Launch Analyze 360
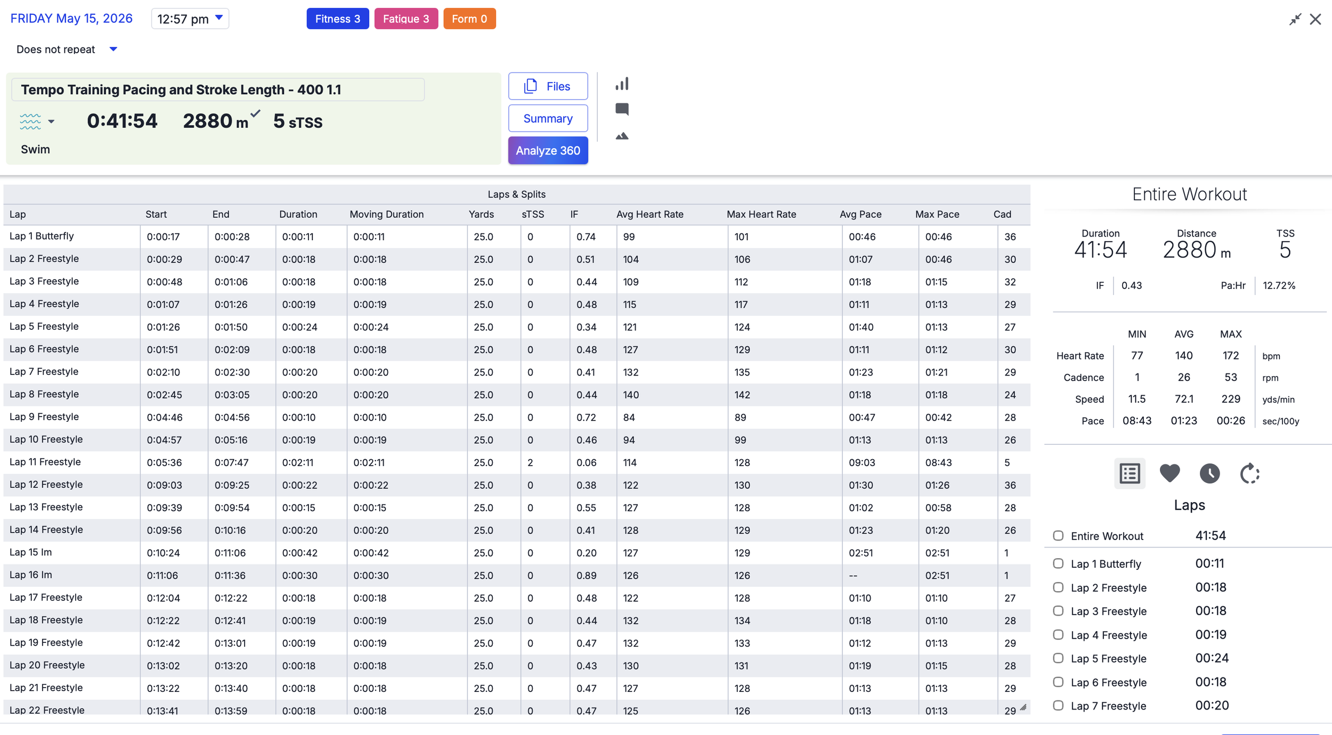Image resolution: width=1332 pixels, height=735 pixels. [548, 150]
